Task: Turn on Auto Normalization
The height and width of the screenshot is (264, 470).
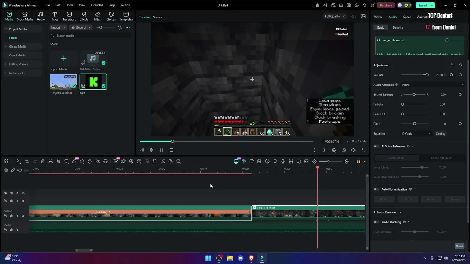Action: pyautogui.click(x=376, y=189)
